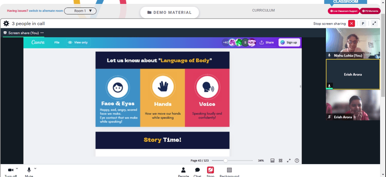Open the Screen share options ellipsis
This screenshot has width=386, height=177.
(42, 33)
